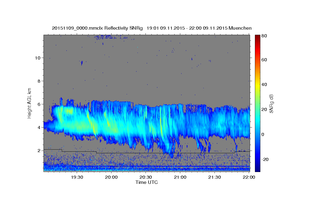Click the height tick label 4

tap(39, 127)
